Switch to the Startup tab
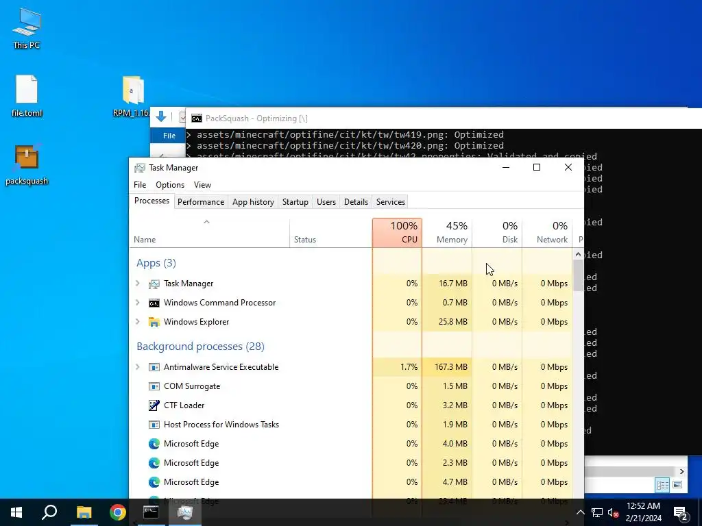The width and height of the screenshot is (702, 526). 295,202
